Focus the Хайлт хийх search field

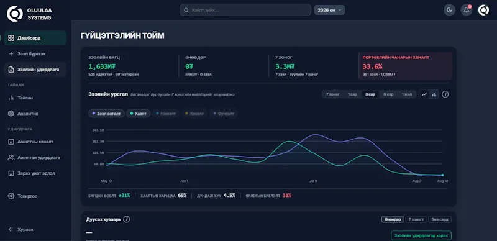(x=245, y=10)
